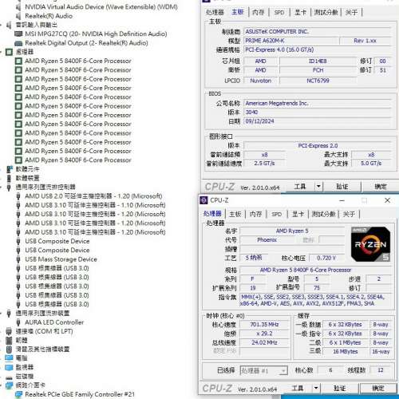This screenshot has width=399, height=399.
Task: Click the core voltage 0.720 V value
Action: tap(326, 258)
